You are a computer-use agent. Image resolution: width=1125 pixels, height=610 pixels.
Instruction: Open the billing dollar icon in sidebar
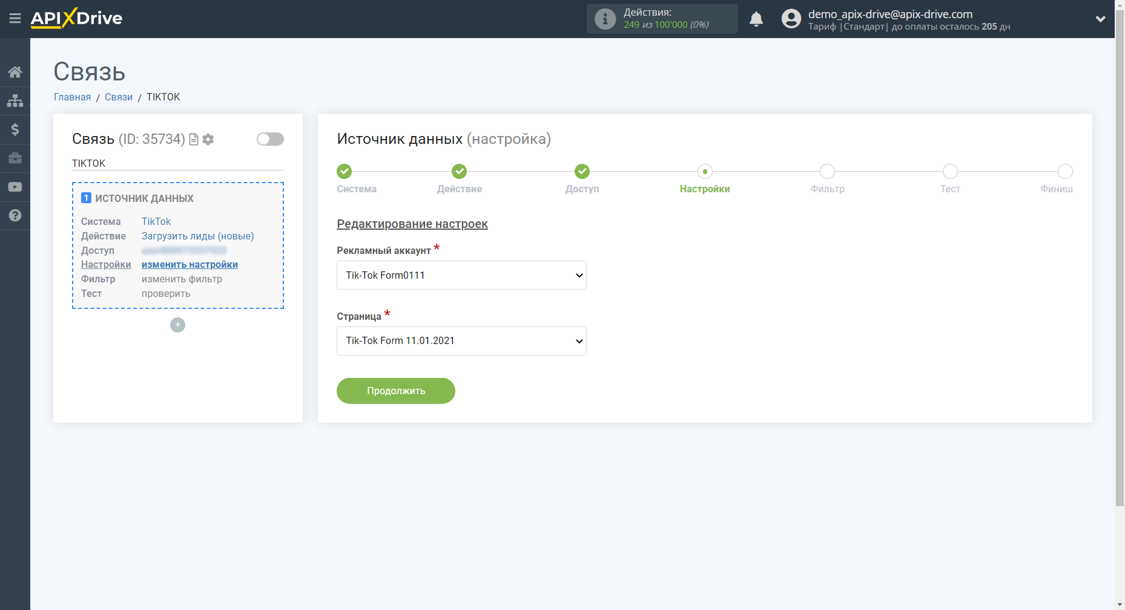[x=15, y=129]
